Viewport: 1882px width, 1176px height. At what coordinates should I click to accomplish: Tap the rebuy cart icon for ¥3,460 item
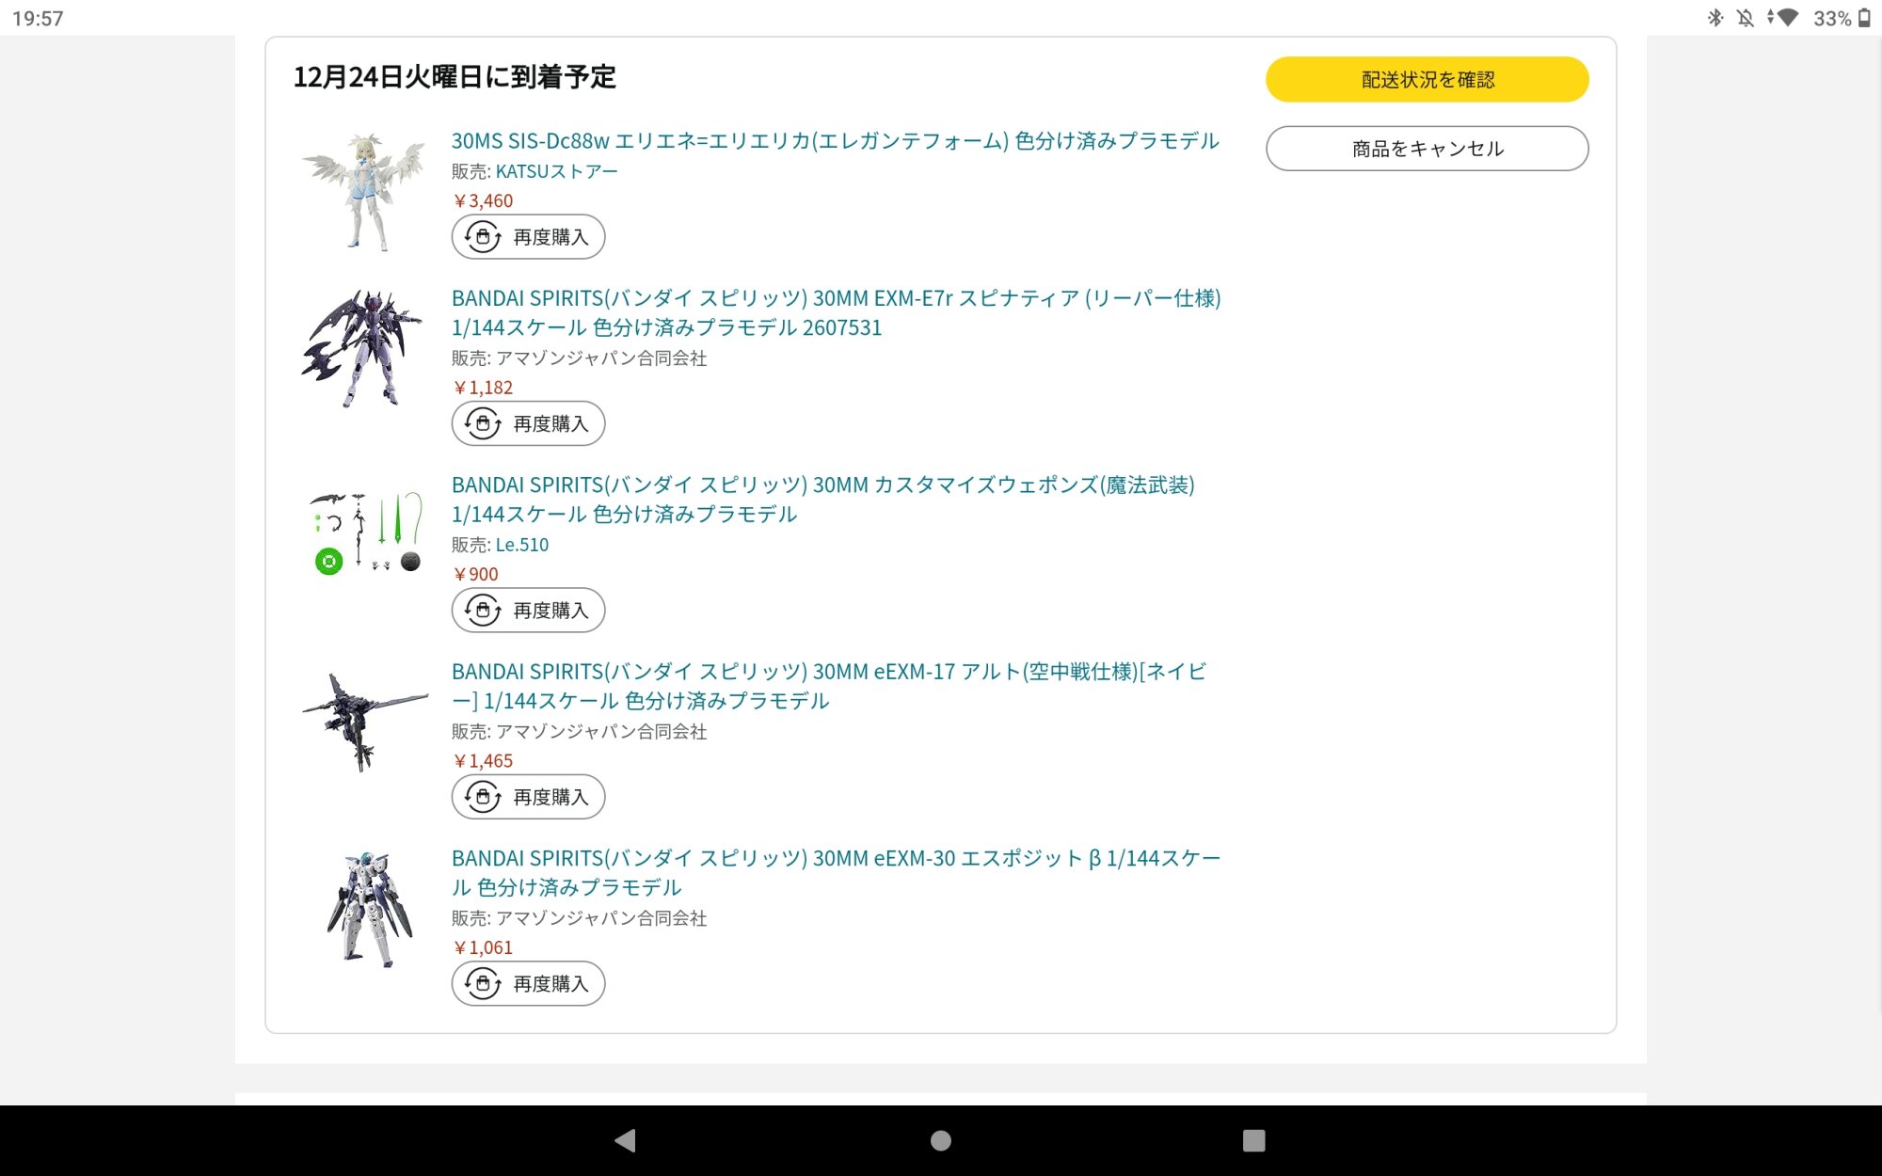pos(483,237)
